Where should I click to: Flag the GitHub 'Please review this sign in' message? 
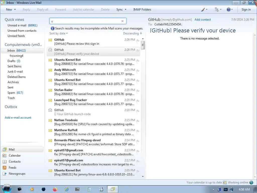(138, 41)
